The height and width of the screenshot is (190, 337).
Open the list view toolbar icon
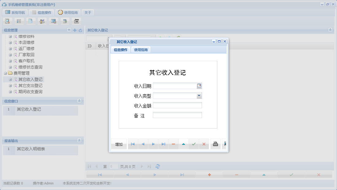(19, 21)
